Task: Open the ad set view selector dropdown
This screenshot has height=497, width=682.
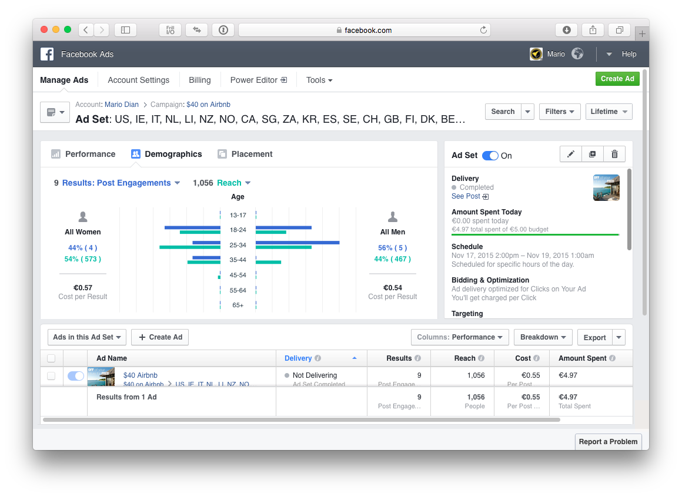Action: (55, 112)
